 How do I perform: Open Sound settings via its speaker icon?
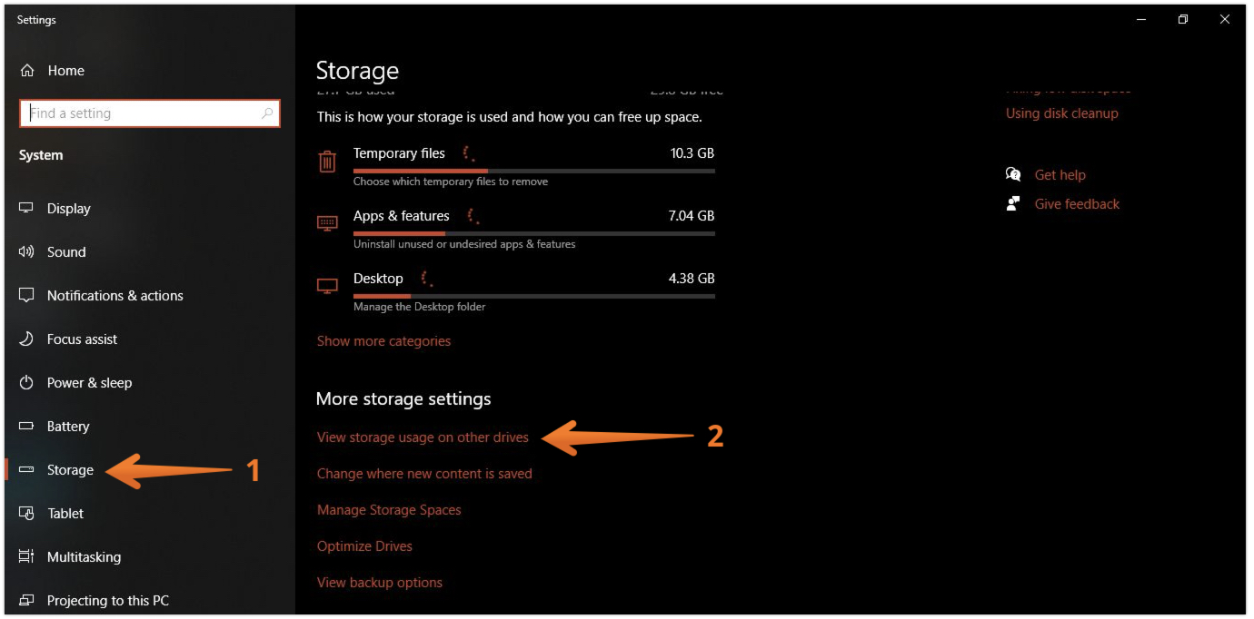[27, 251]
